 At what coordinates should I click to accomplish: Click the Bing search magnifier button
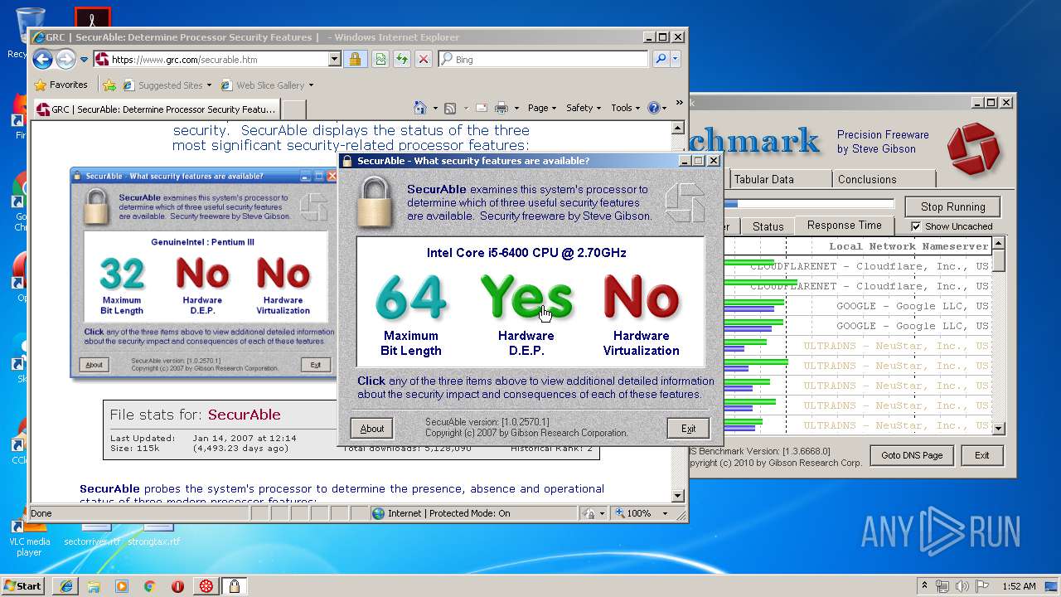[660, 59]
